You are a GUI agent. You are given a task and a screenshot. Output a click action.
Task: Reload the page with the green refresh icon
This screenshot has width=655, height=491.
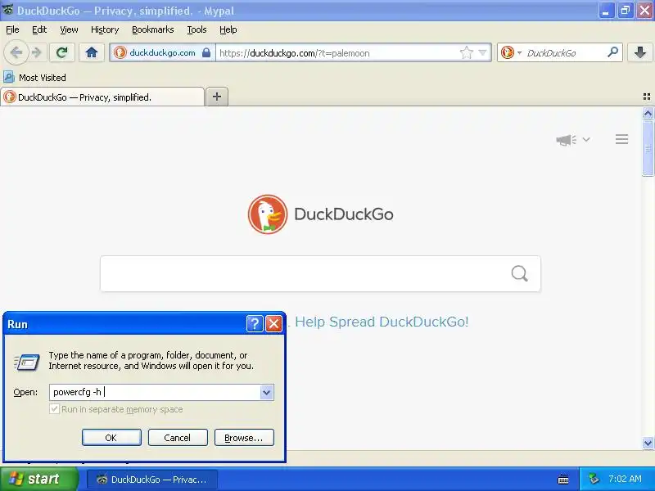62,52
